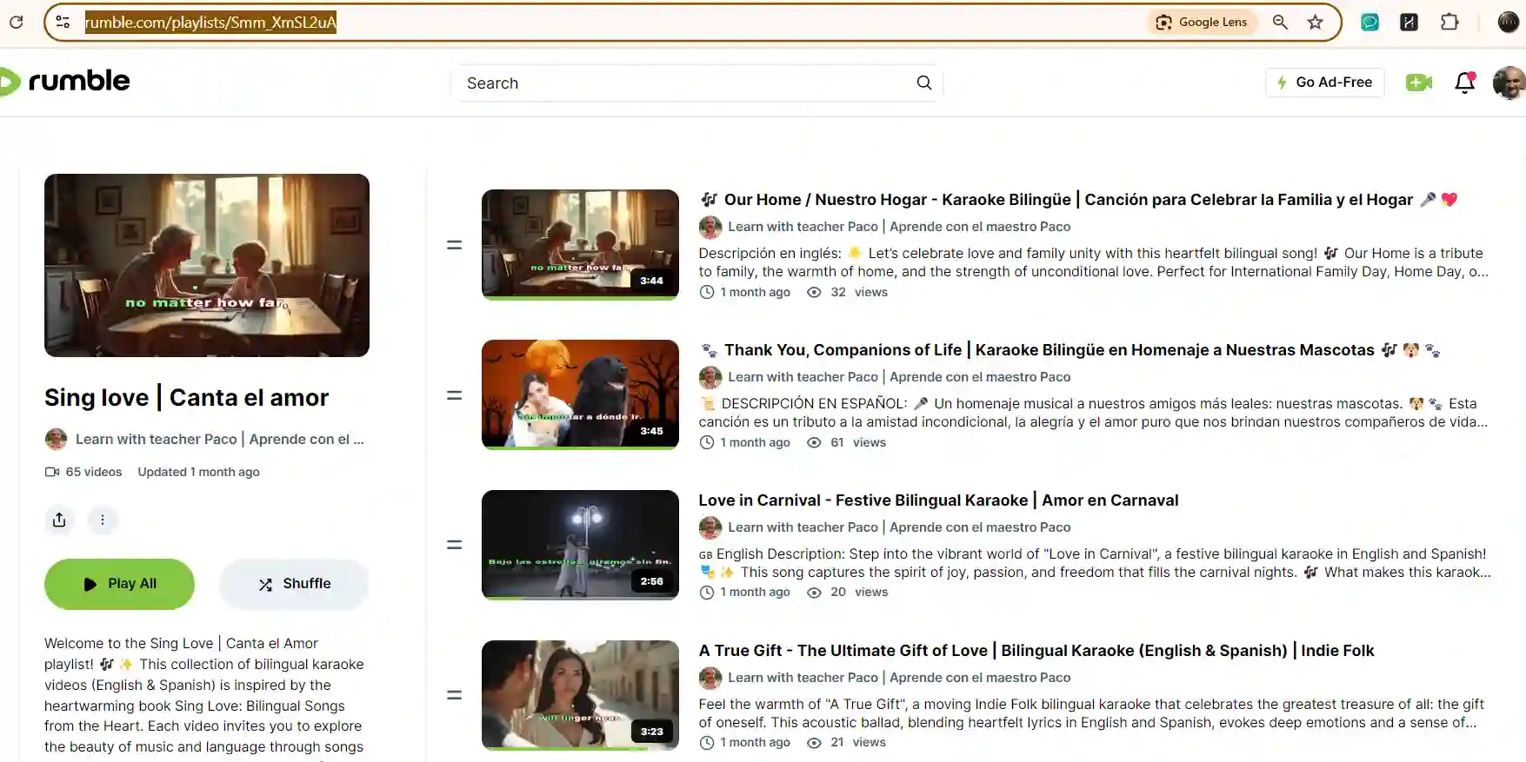Viewport: 1526px width, 762px height.
Task: Open 'Thank You, Companions of Life' video title
Action: (x=1070, y=349)
